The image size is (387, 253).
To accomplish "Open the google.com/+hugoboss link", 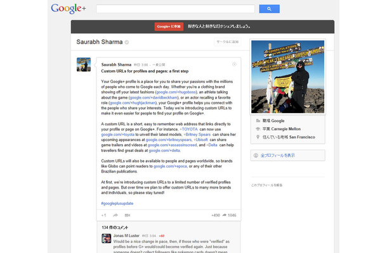I will (176, 92).
